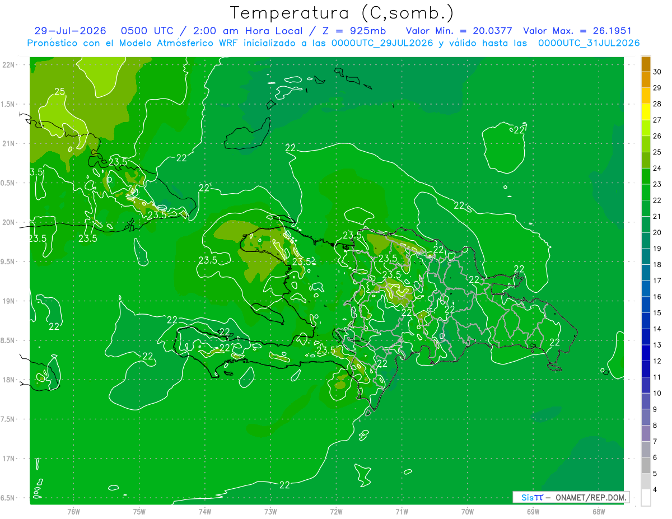Click the "71W" longitude axis label
Image resolution: width=672 pixels, height=519 pixels.
(x=402, y=511)
